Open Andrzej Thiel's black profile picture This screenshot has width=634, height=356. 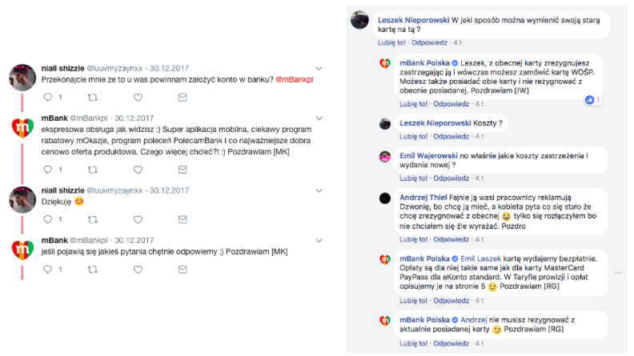tap(385, 198)
